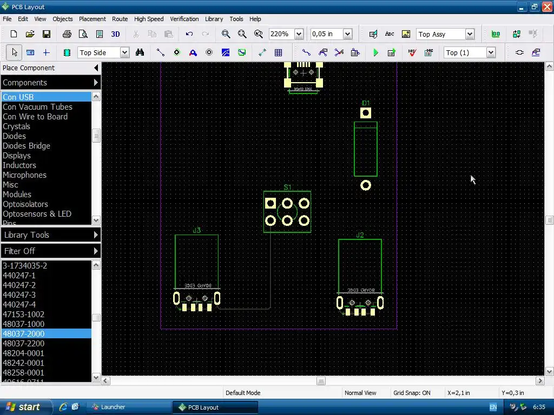This screenshot has height=415, width=554.
Task: Select the place via tool
Action: pyautogui.click(x=209, y=52)
